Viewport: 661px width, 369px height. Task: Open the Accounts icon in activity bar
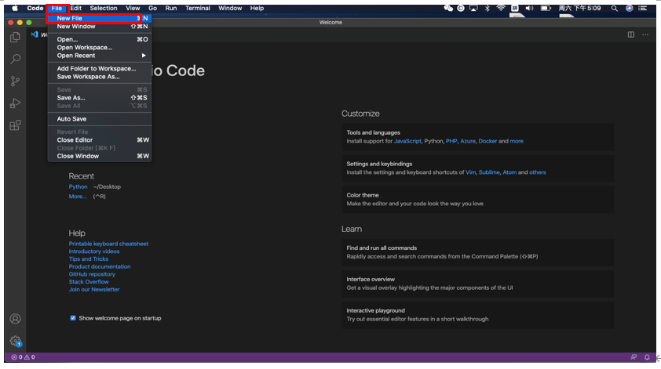[x=15, y=319]
